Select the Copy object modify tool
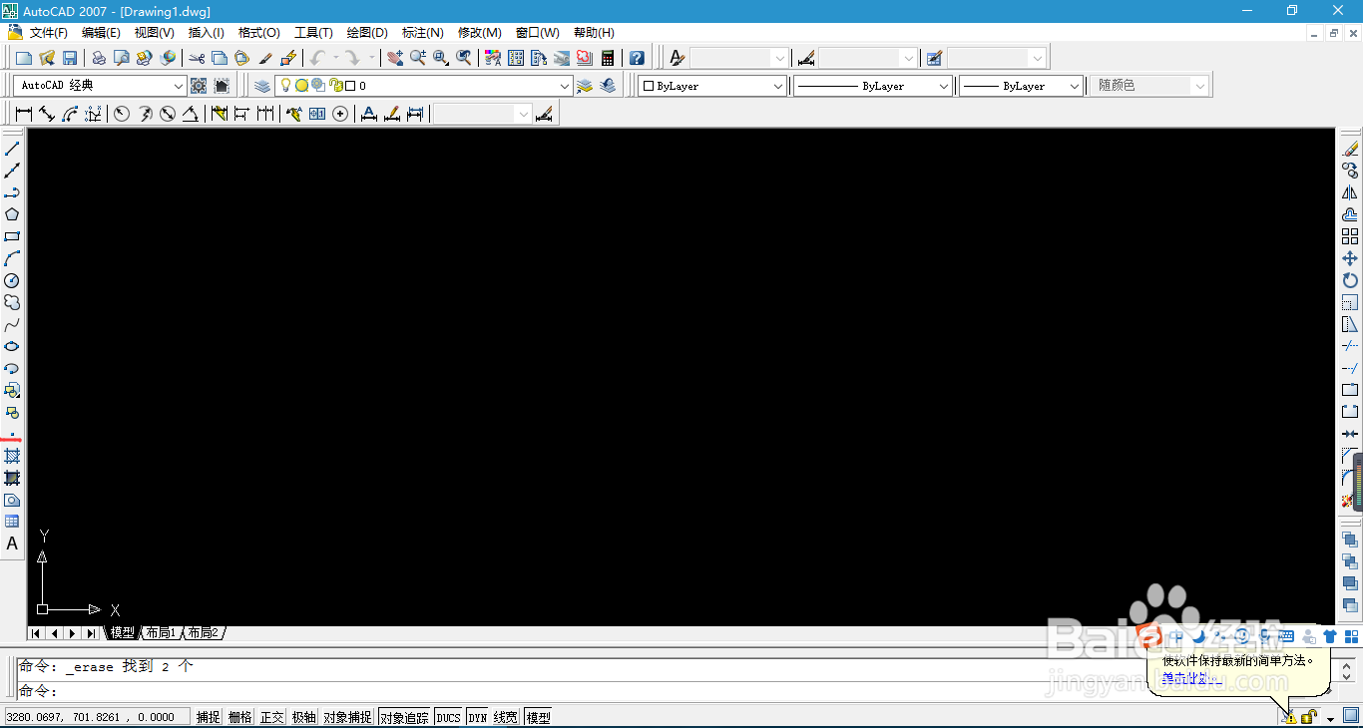The width and height of the screenshot is (1363, 728). tap(1350, 171)
